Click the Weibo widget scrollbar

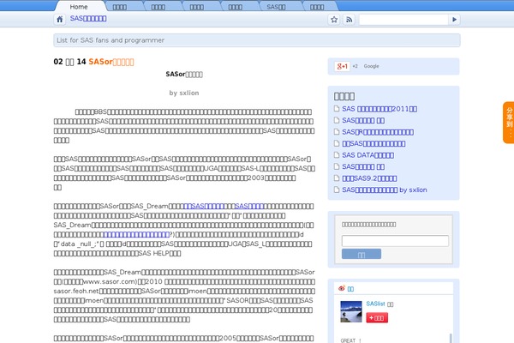[x=451, y=338]
